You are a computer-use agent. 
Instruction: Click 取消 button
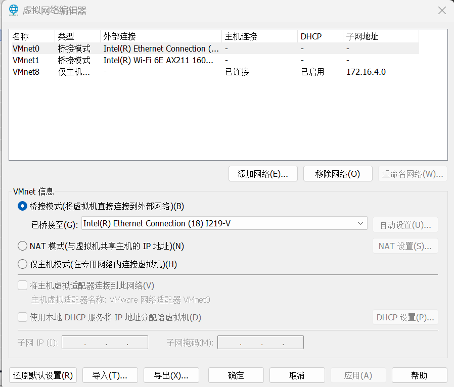tap(297, 375)
